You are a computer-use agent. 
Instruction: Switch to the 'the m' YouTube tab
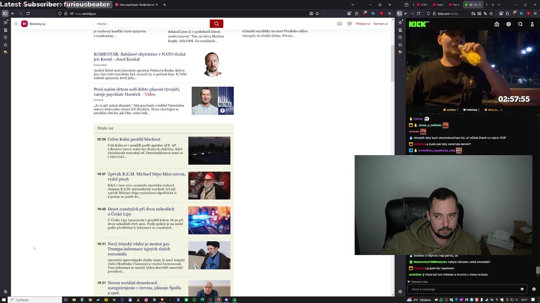click(455, 5)
